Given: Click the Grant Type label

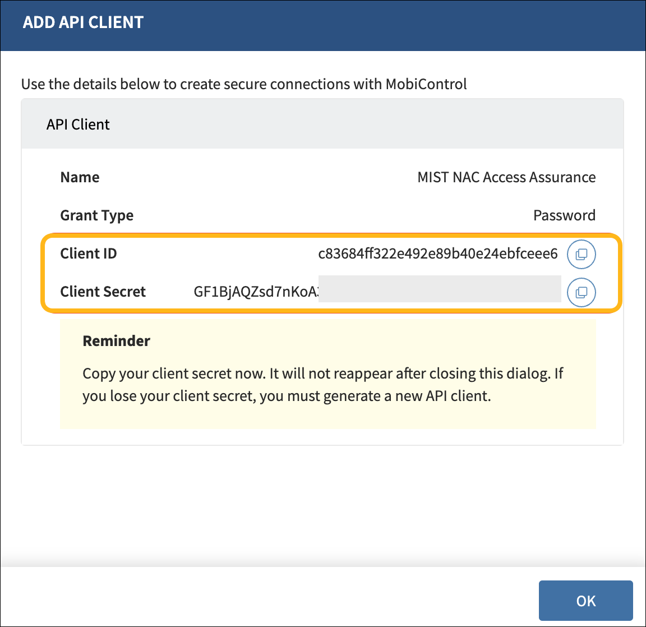Looking at the screenshot, I should coord(96,215).
